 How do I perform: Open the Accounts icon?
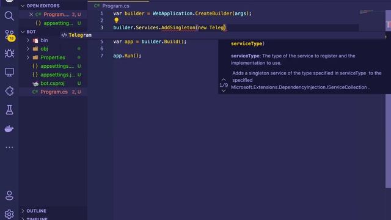click(x=9, y=196)
